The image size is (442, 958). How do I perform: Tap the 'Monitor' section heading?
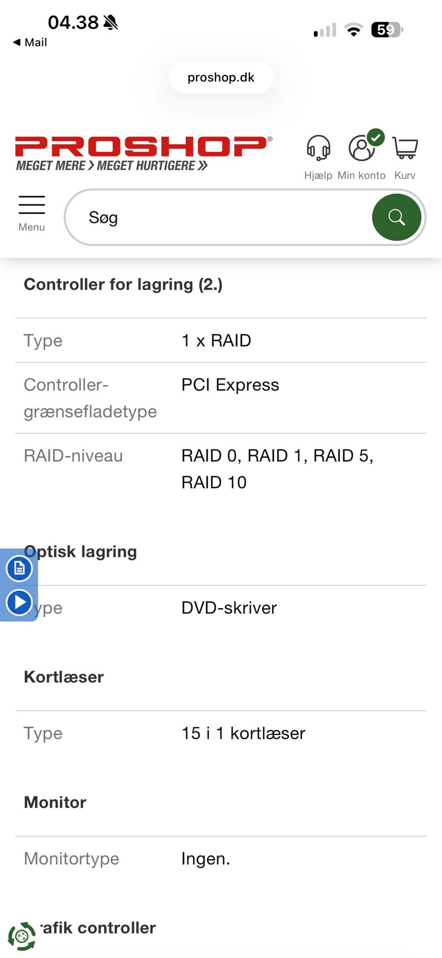[x=55, y=802]
